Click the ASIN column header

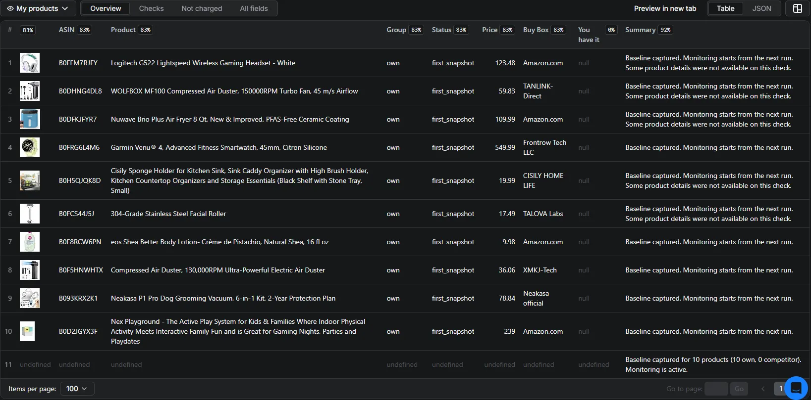(66, 30)
